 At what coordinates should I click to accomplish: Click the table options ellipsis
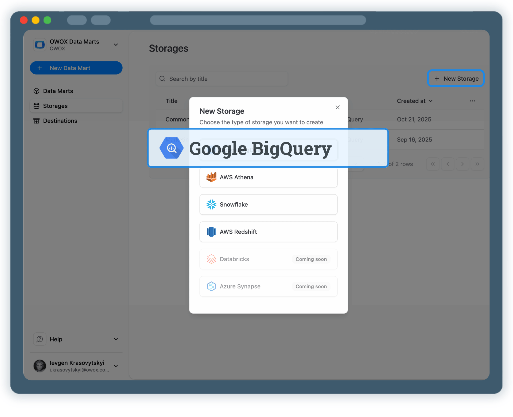pos(472,101)
